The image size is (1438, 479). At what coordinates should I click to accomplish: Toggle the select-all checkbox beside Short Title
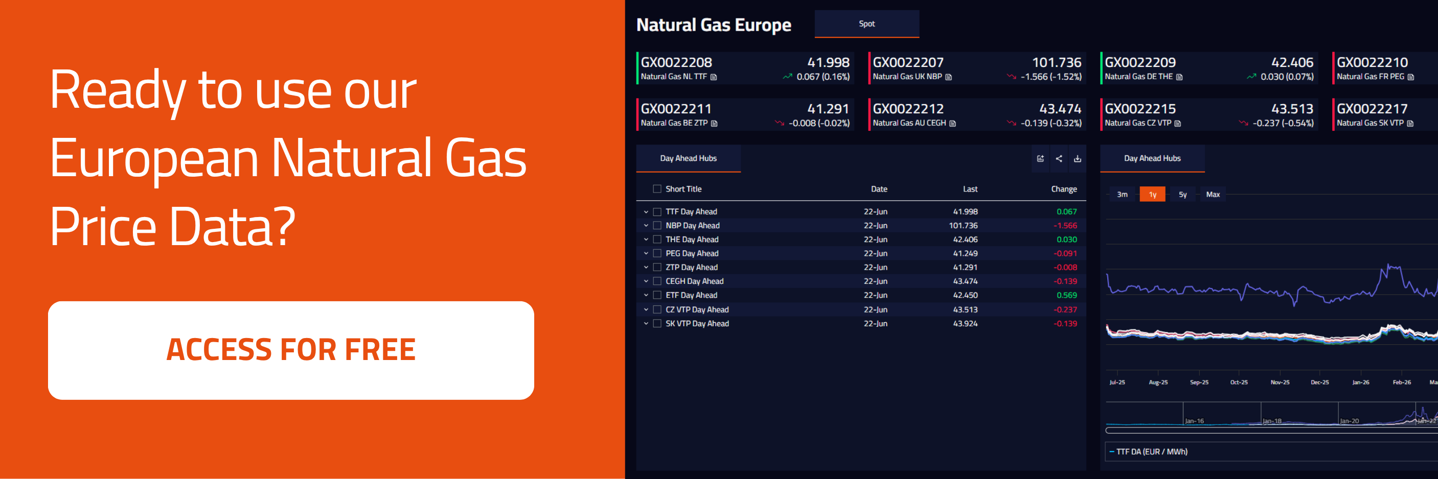pos(657,189)
